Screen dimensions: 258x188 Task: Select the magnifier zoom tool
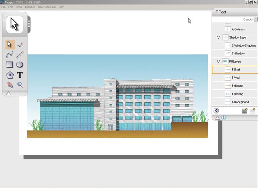[20, 85]
